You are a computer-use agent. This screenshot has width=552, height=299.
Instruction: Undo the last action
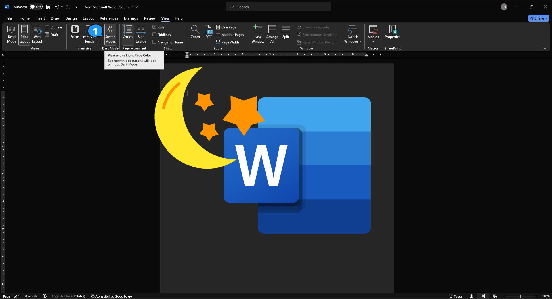[x=57, y=7]
